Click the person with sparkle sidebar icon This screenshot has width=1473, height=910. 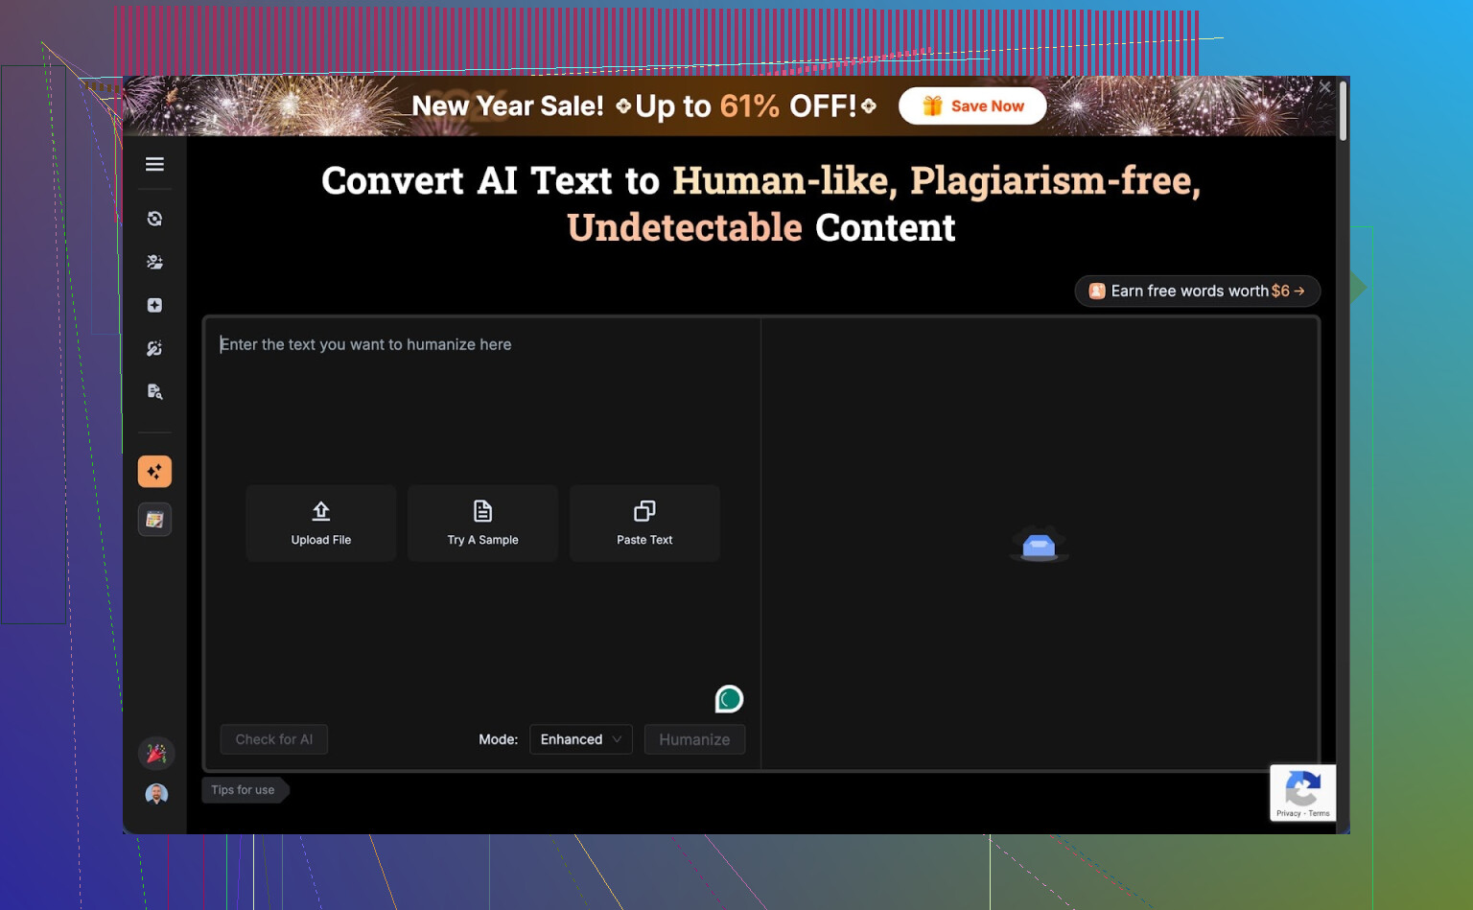[x=154, y=262]
